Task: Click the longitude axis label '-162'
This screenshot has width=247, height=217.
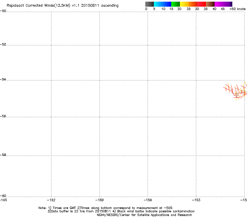Action: click(x=51, y=200)
